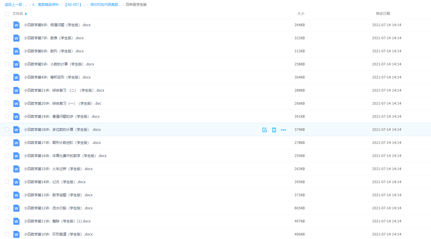
Task: Expand the collapsed '...' breadcrumb path
Action: tap(26, 5)
